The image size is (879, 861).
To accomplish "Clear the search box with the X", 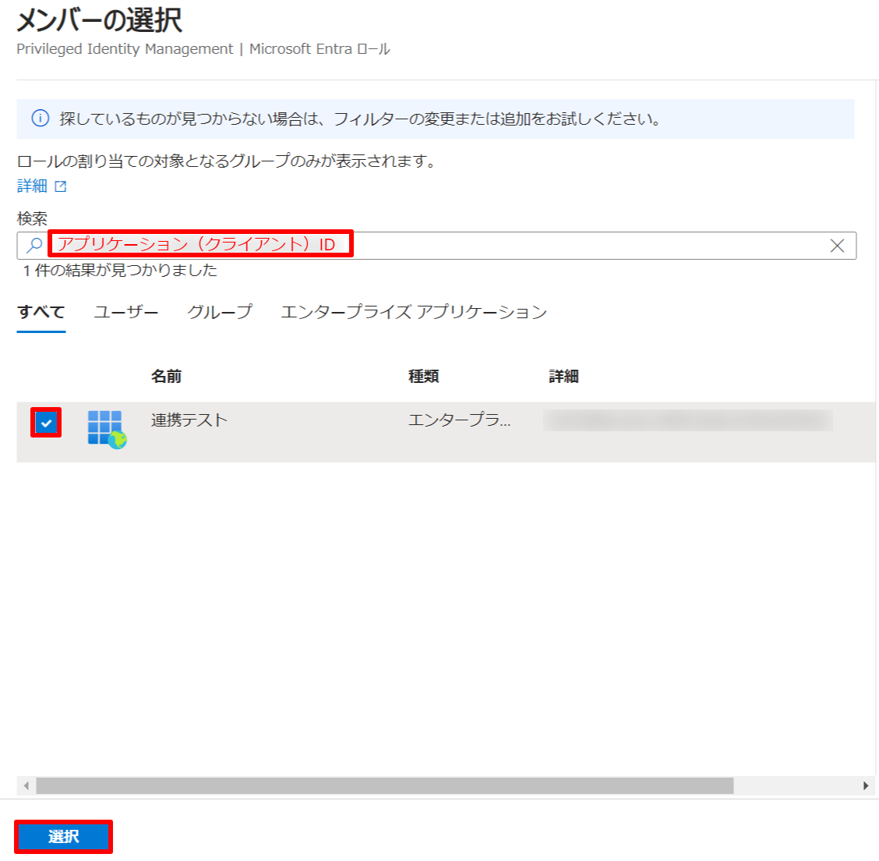I will 837,246.
